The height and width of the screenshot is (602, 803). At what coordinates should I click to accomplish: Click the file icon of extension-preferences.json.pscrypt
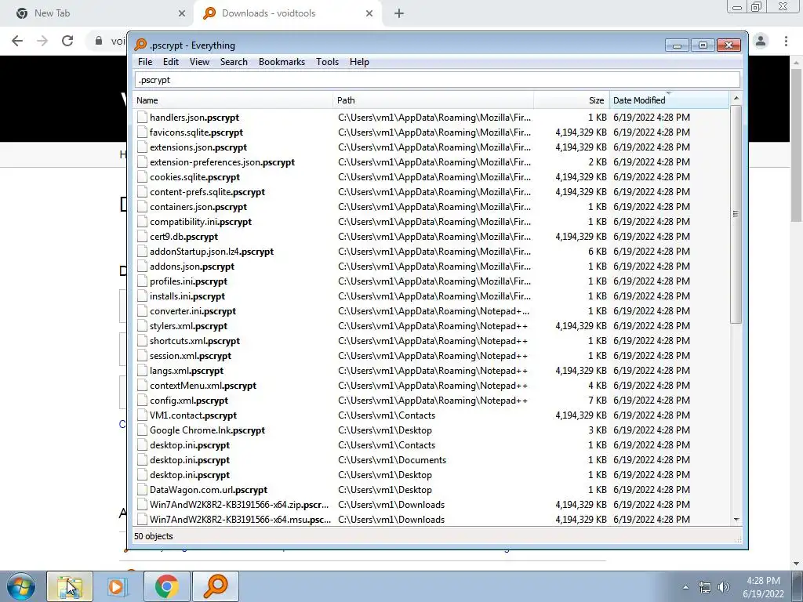point(142,161)
